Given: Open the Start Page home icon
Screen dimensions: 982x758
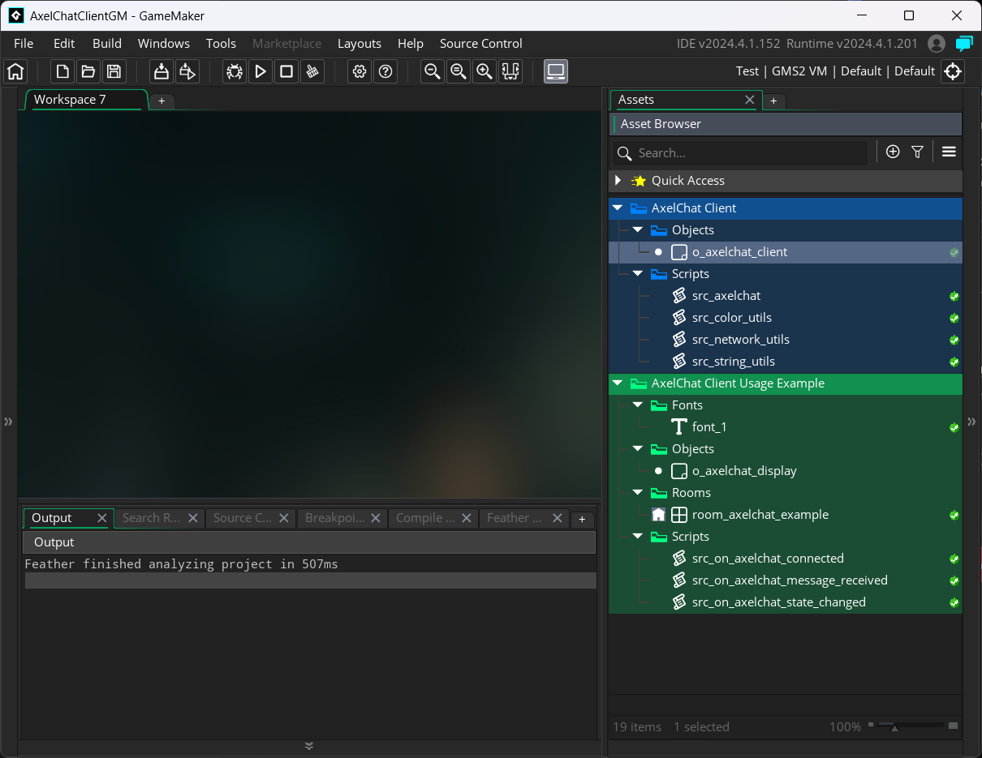Looking at the screenshot, I should click(15, 71).
